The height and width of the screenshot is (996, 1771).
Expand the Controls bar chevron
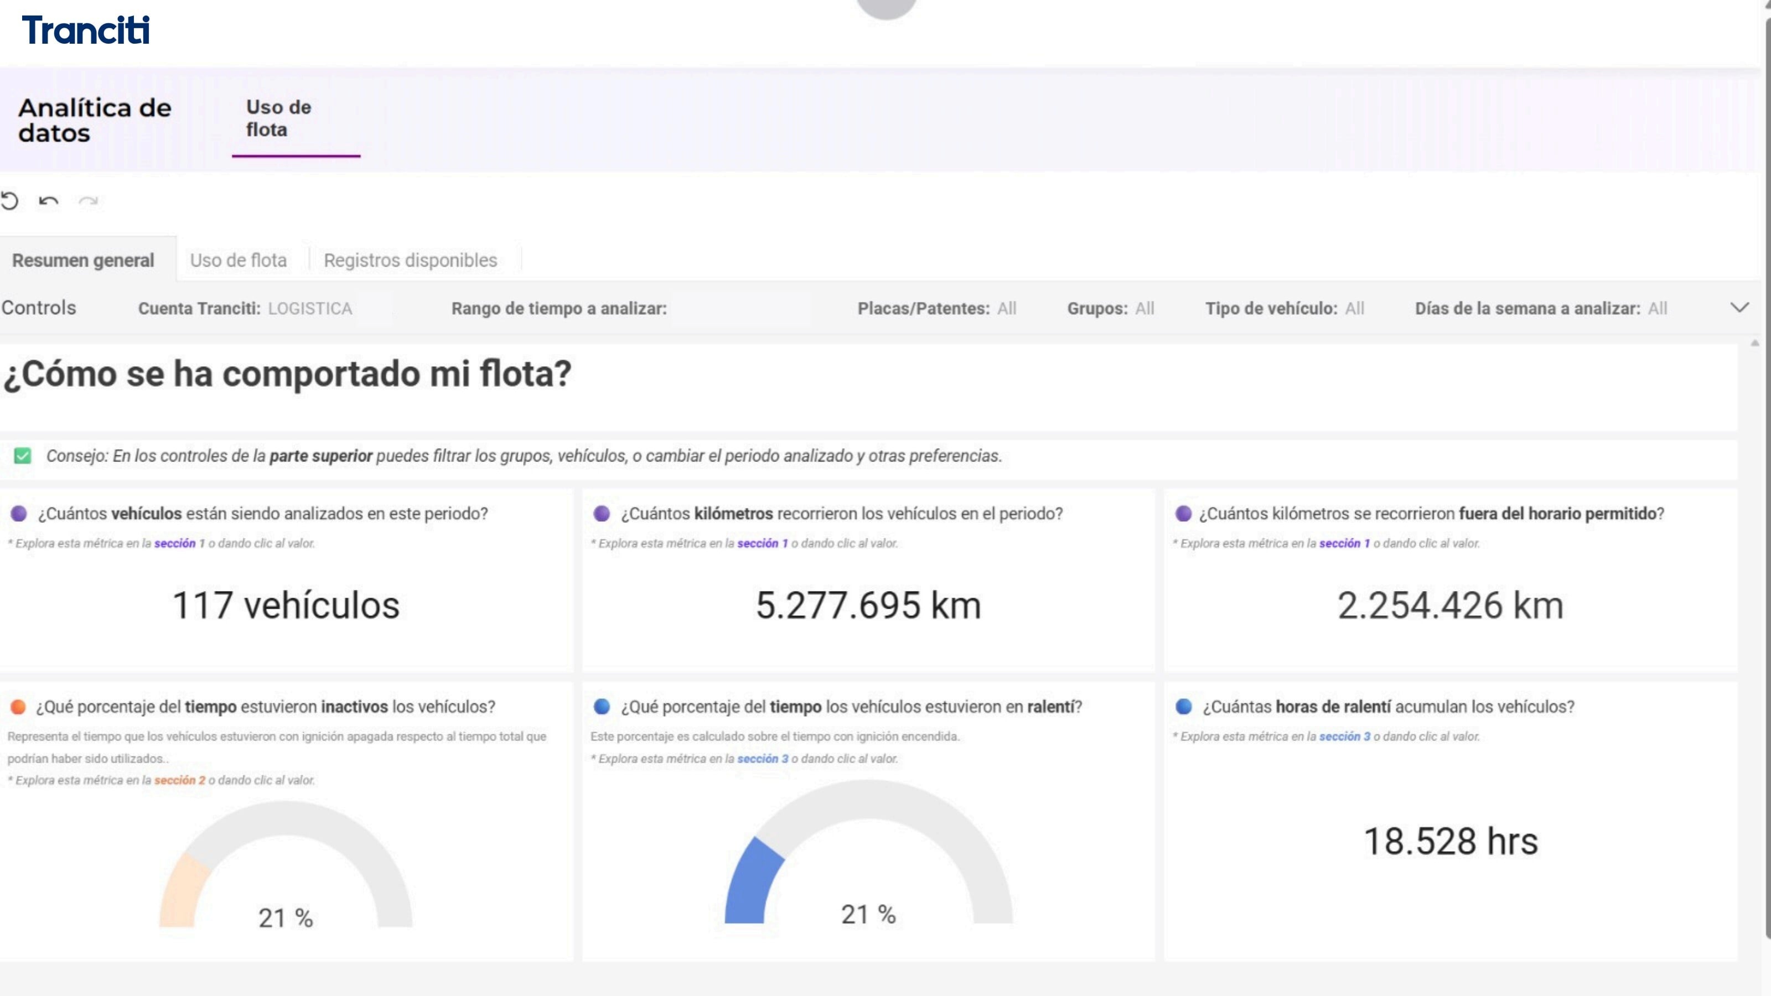point(1739,307)
